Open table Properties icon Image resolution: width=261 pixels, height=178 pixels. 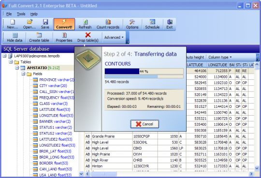point(64,37)
